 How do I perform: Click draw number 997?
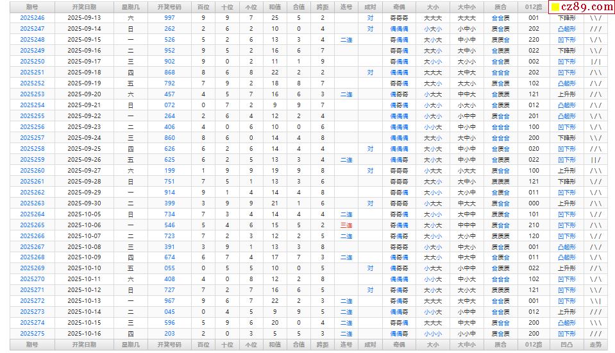pos(169,18)
